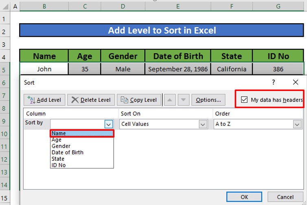The image size is (307, 205).
Task: Open the Order A to Z dropdown
Action: pos(297,124)
